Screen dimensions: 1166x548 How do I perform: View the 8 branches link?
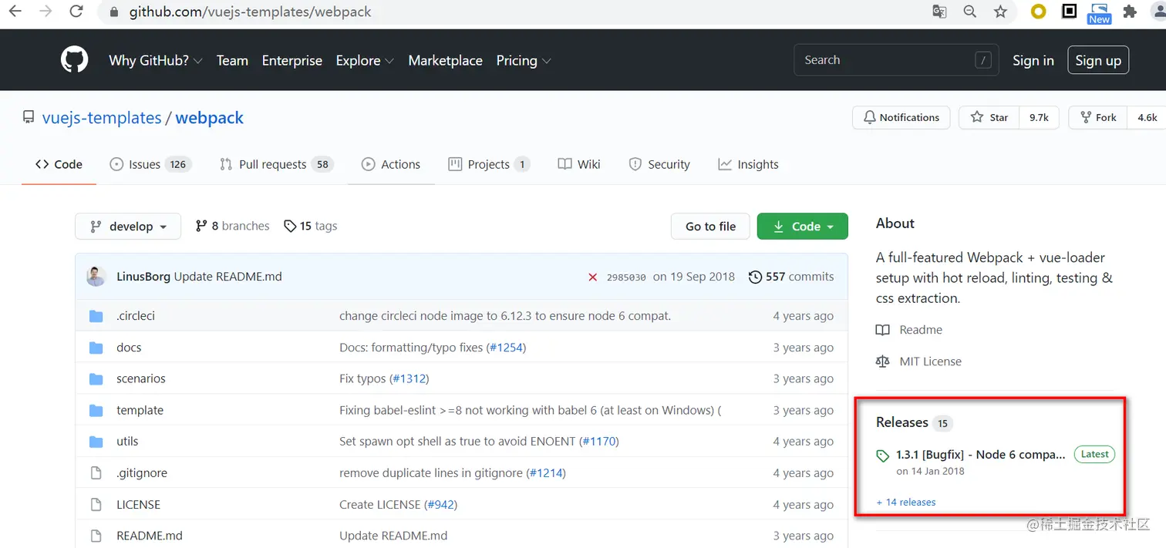232,226
